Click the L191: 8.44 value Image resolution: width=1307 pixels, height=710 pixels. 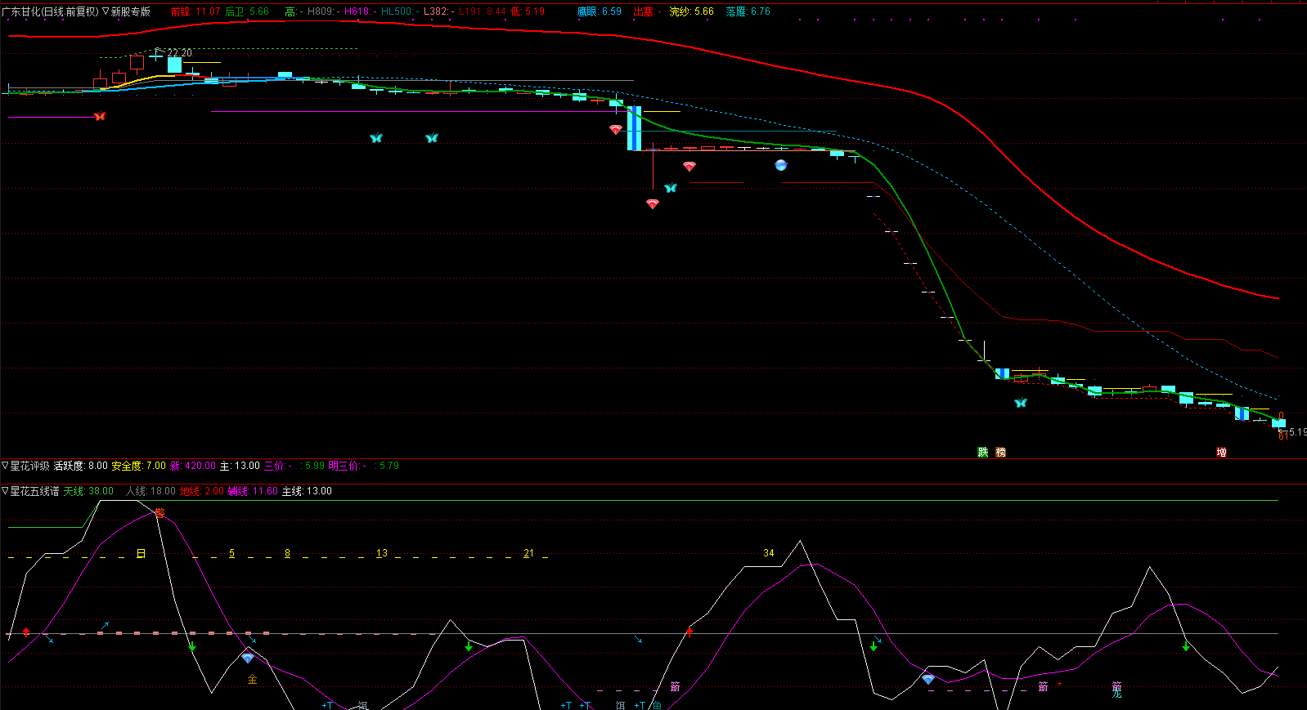tap(483, 12)
